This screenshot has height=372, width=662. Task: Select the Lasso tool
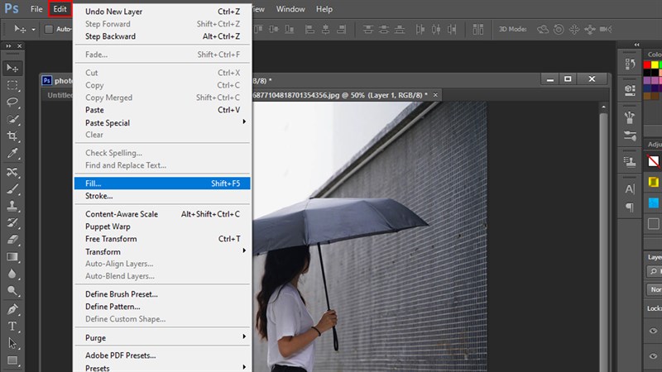pyautogui.click(x=12, y=102)
